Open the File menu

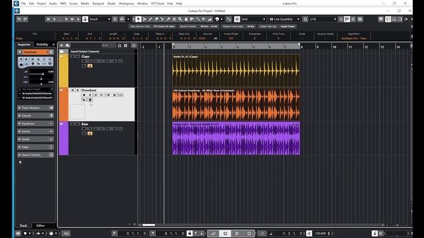[24, 3]
